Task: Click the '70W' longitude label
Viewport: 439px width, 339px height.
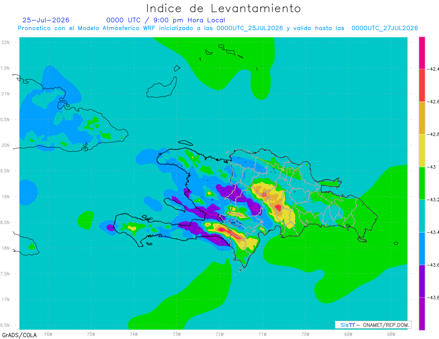Action: pyautogui.click(x=305, y=334)
